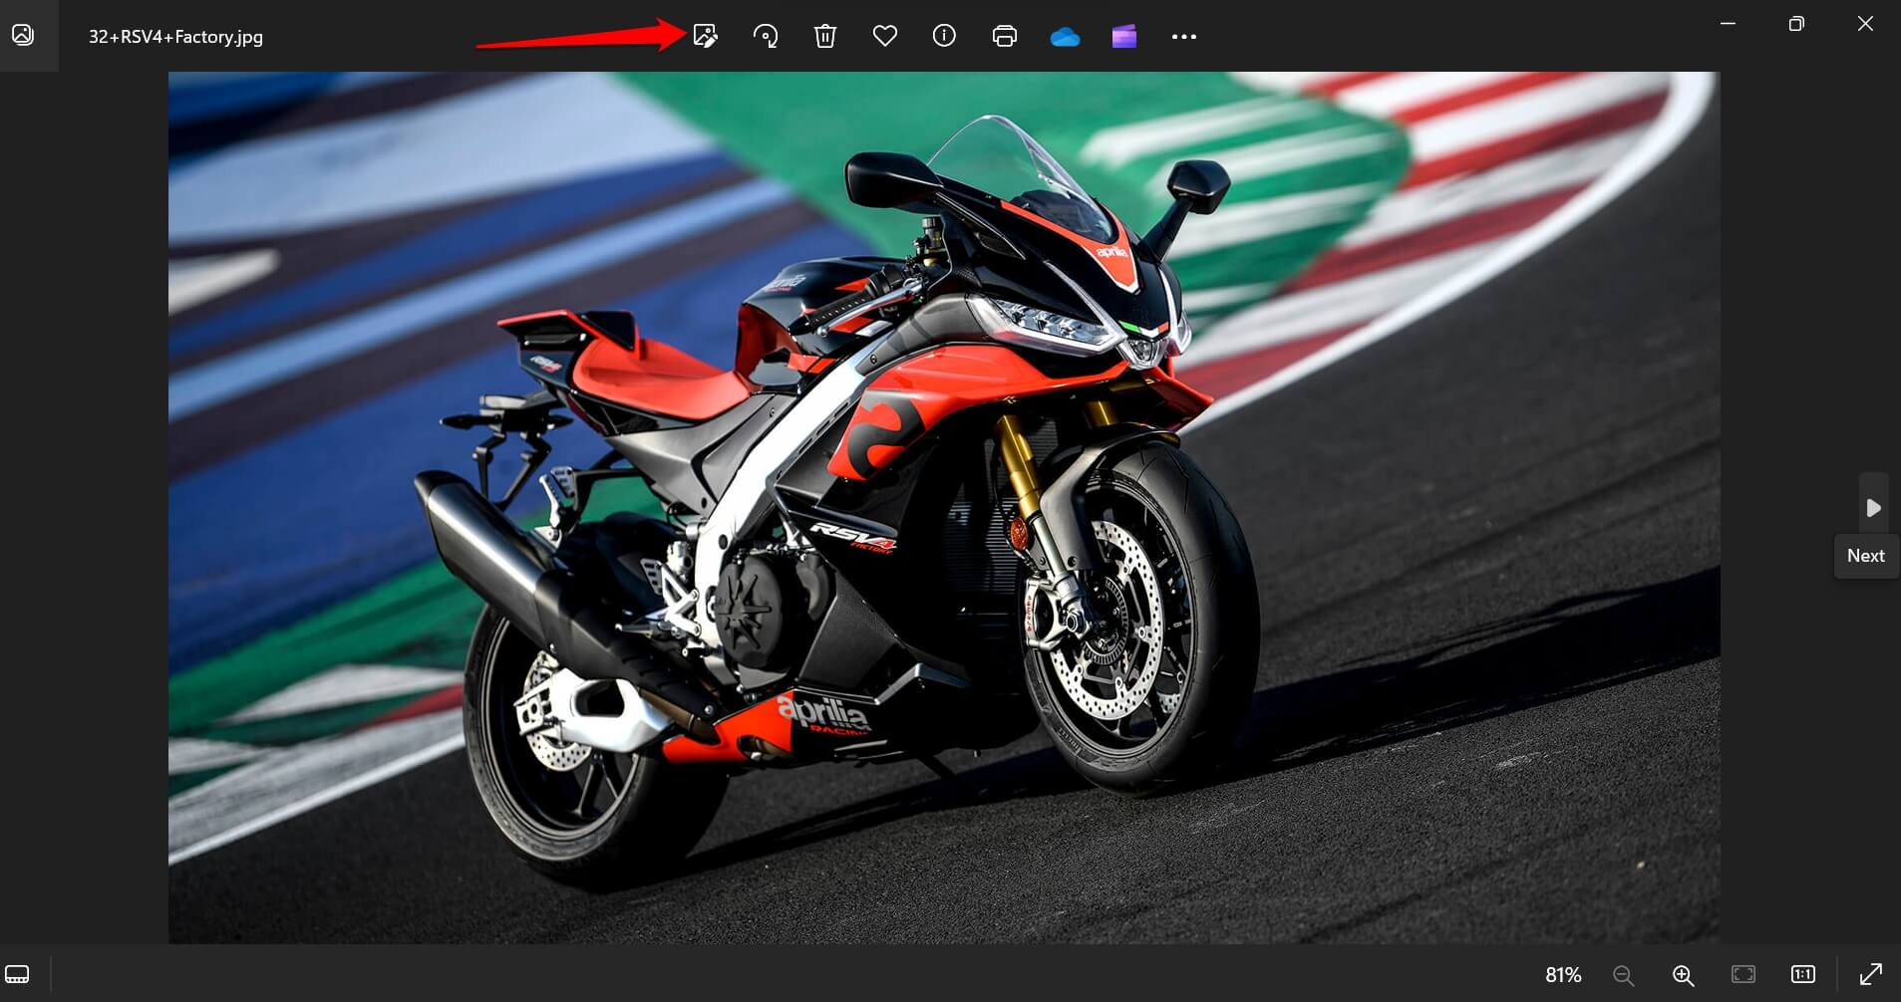Fit image to window icon

(x=1743, y=974)
